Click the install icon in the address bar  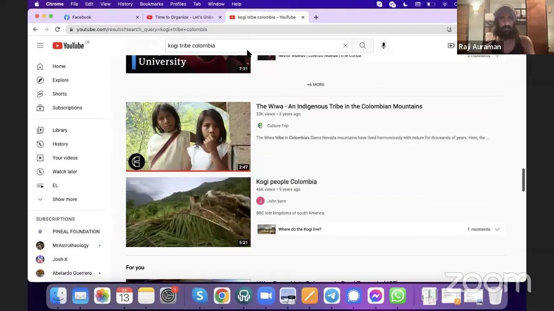coord(449,29)
